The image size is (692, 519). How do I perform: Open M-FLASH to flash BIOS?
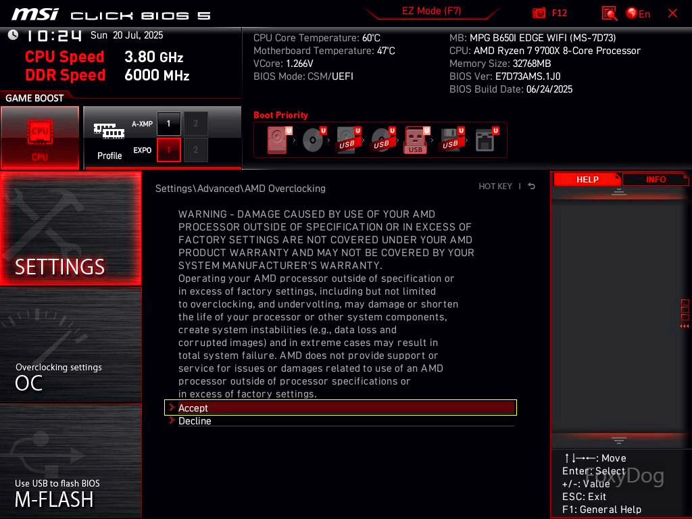(x=70, y=461)
